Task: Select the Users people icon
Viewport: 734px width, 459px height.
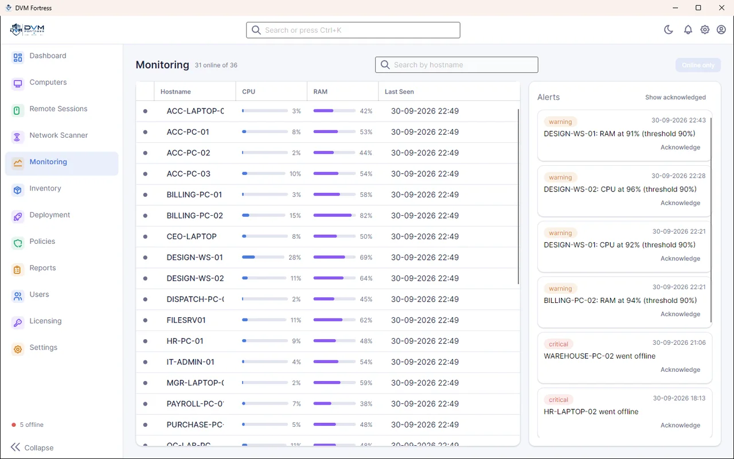Action: pyautogui.click(x=18, y=295)
